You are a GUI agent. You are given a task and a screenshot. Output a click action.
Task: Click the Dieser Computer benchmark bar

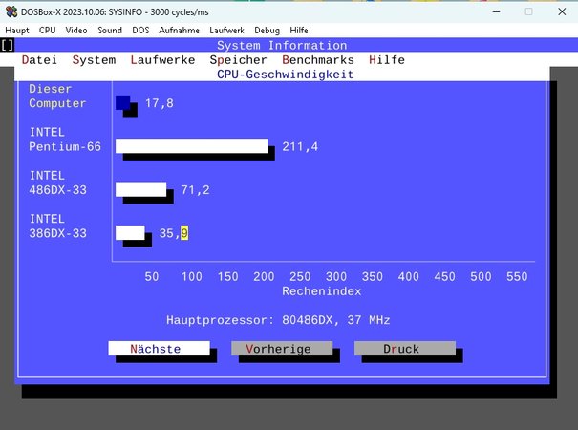click(123, 103)
